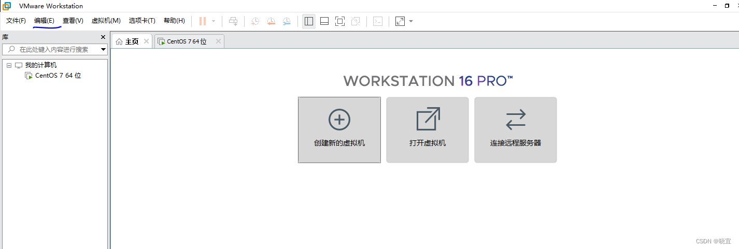Open the power options dropdown beside pause

214,21
